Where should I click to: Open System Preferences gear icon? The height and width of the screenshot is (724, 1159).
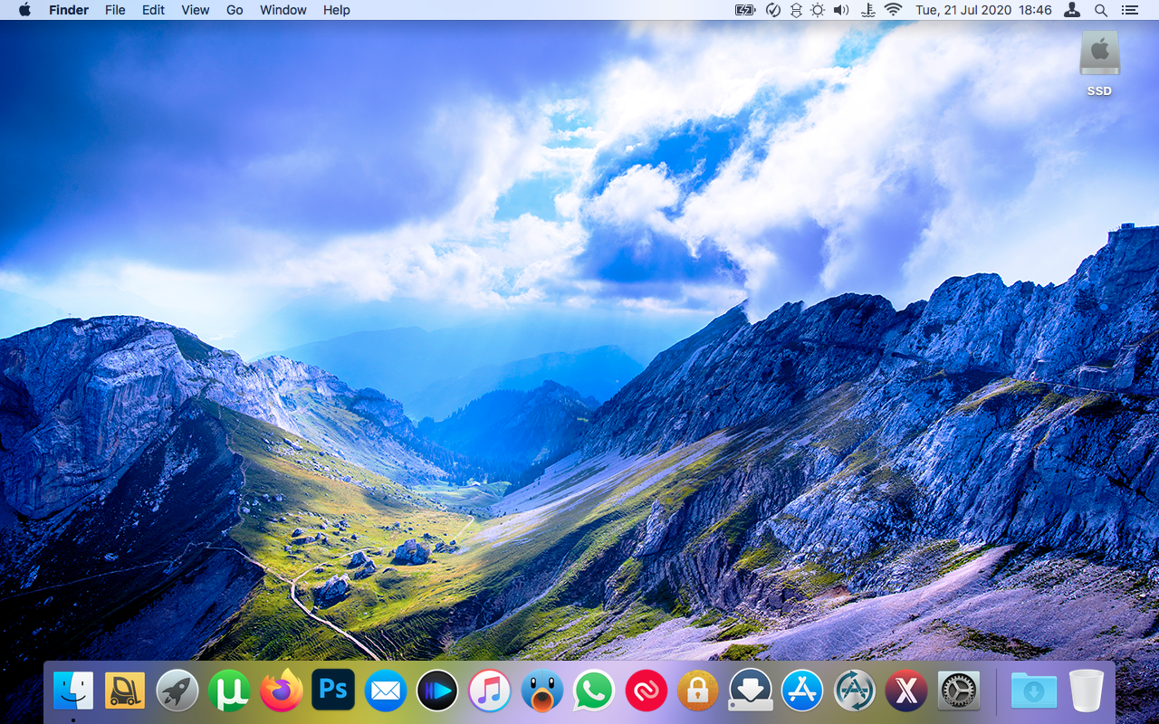click(x=959, y=691)
